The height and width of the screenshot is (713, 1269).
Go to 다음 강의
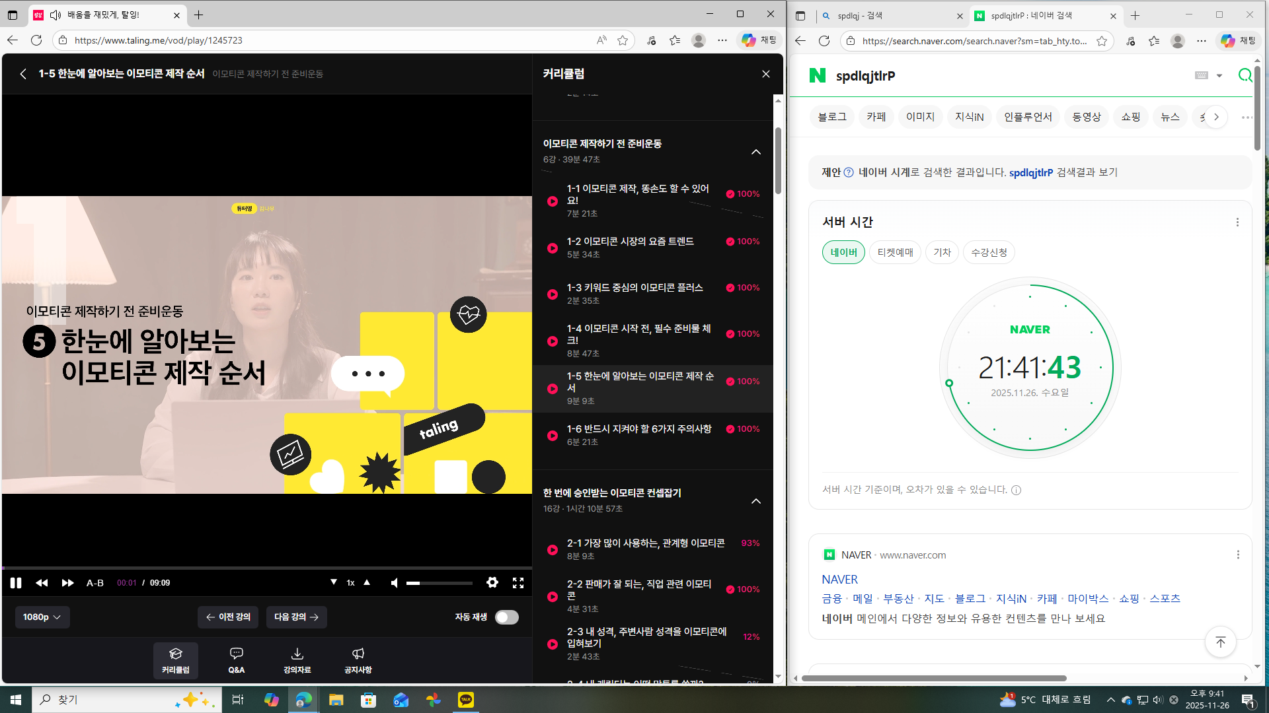296,617
